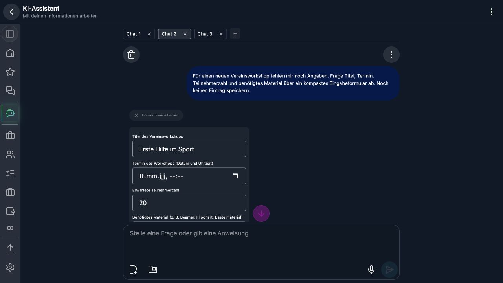The width and height of the screenshot is (503, 283).
Task: Click the user message about the Vereinsworkshop
Action: coord(293,83)
